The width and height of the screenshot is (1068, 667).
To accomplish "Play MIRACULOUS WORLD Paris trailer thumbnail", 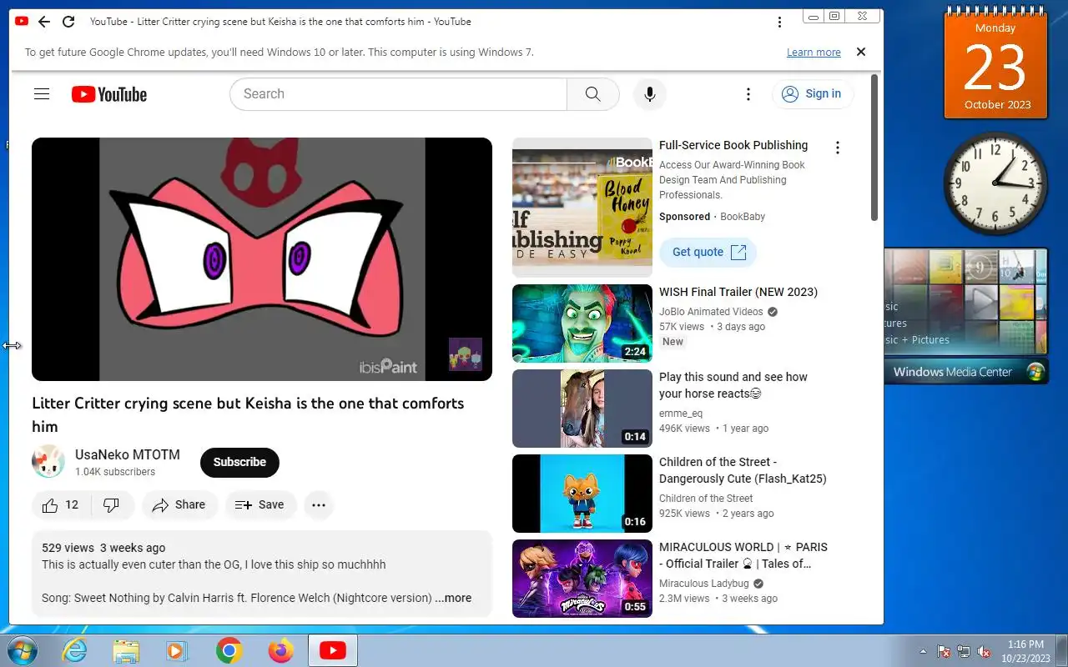I will [582, 579].
